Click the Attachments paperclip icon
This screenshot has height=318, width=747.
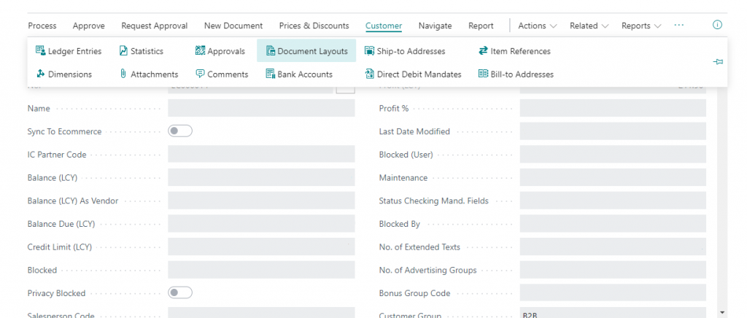(x=123, y=74)
